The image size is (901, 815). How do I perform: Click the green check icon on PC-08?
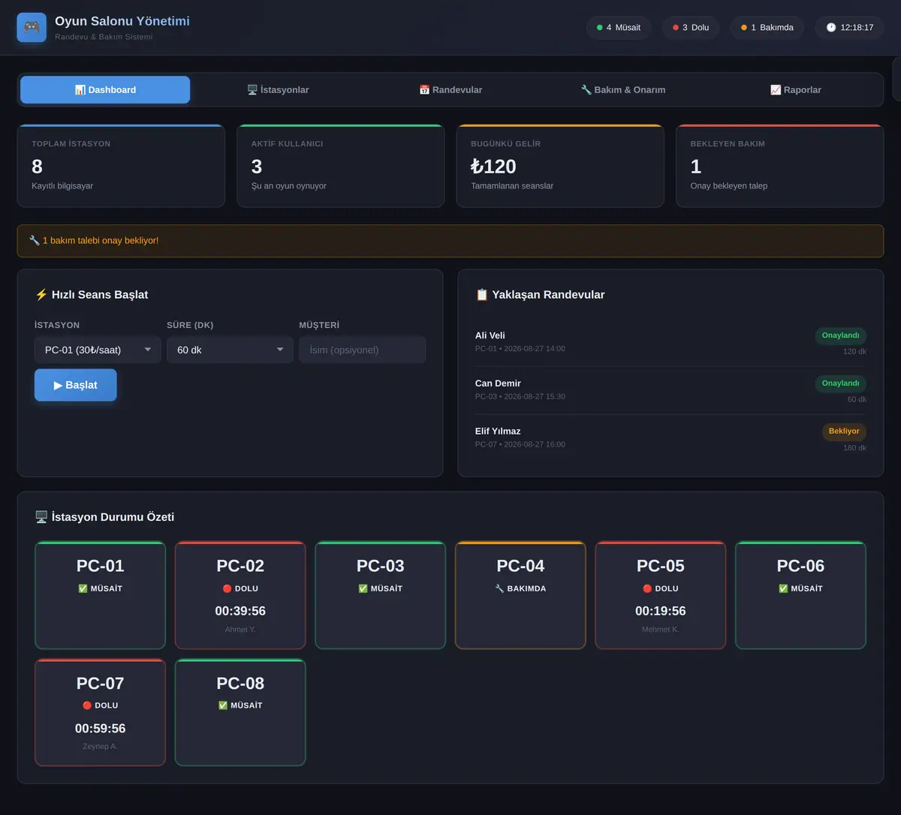pyautogui.click(x=223, y=705)
